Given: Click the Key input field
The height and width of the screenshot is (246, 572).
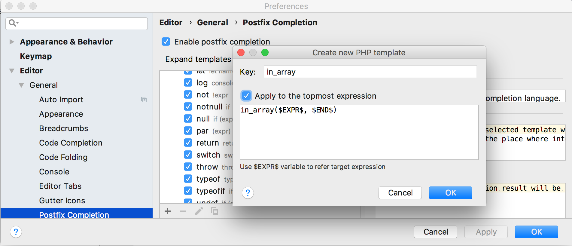Looking at the screenshot, I should (x=370, y=72).
